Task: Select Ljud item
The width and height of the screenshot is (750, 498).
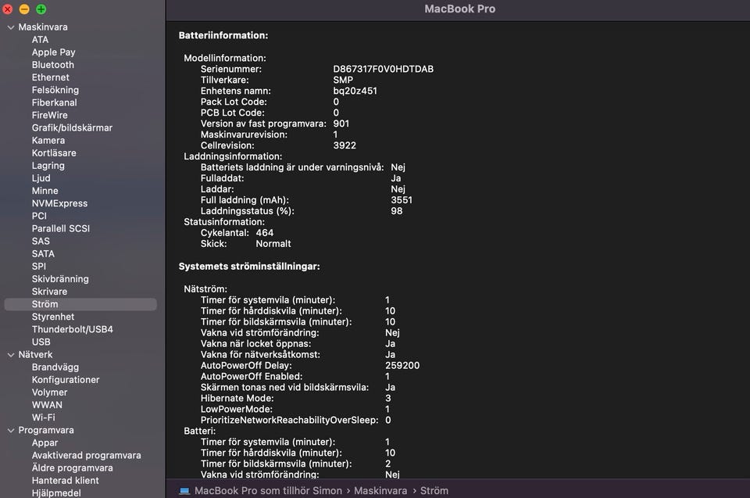Action: [x=41, y=178]
